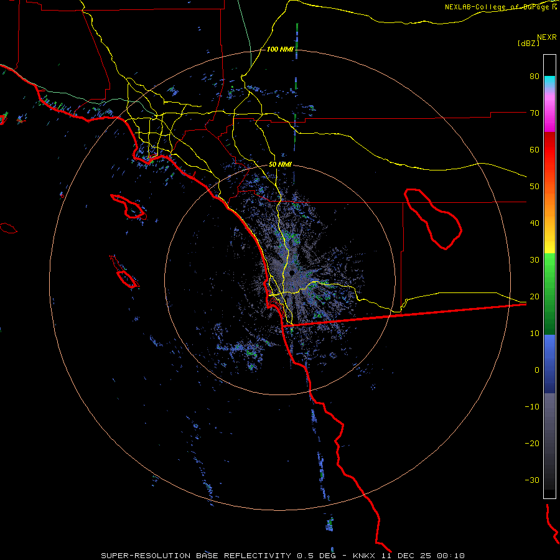Click the cyan segment of the color bar

tap(549, 81)
